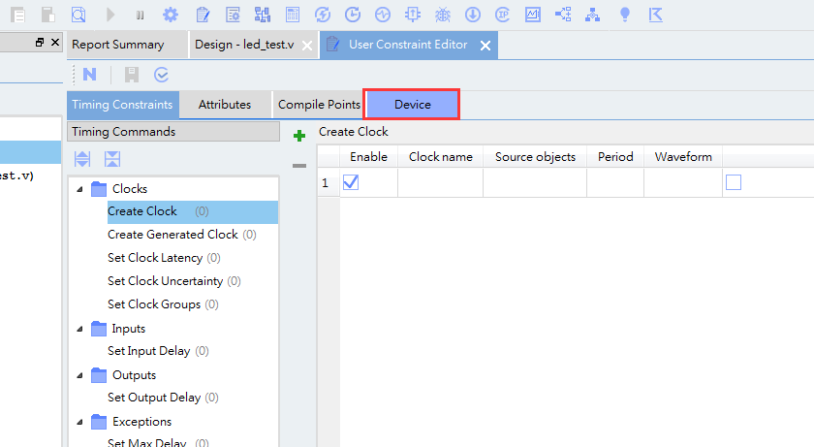Open the Attributes tab
Screen dimensions: 814x447
coord(225,105)
